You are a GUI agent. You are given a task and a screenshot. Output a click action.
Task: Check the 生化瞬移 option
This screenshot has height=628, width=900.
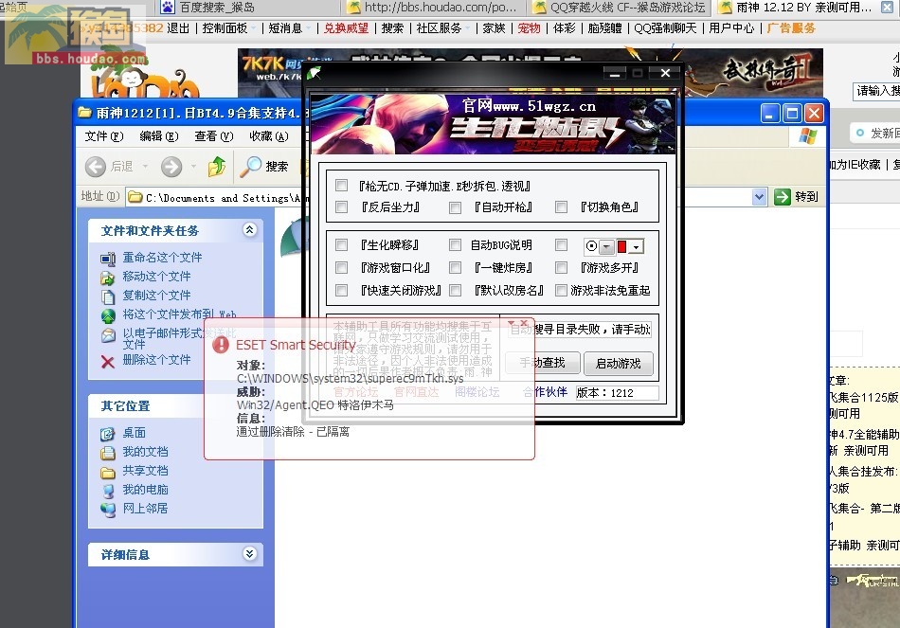[x=341, y=245]
